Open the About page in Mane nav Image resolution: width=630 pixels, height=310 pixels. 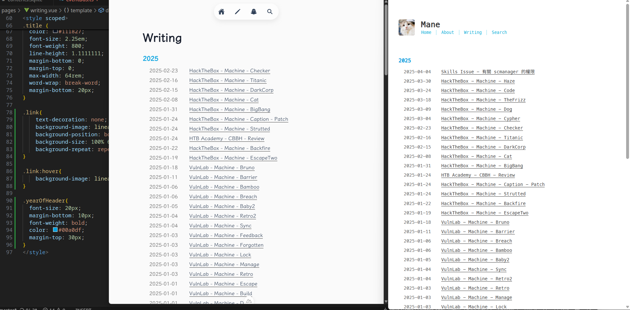tap(447, 32)
